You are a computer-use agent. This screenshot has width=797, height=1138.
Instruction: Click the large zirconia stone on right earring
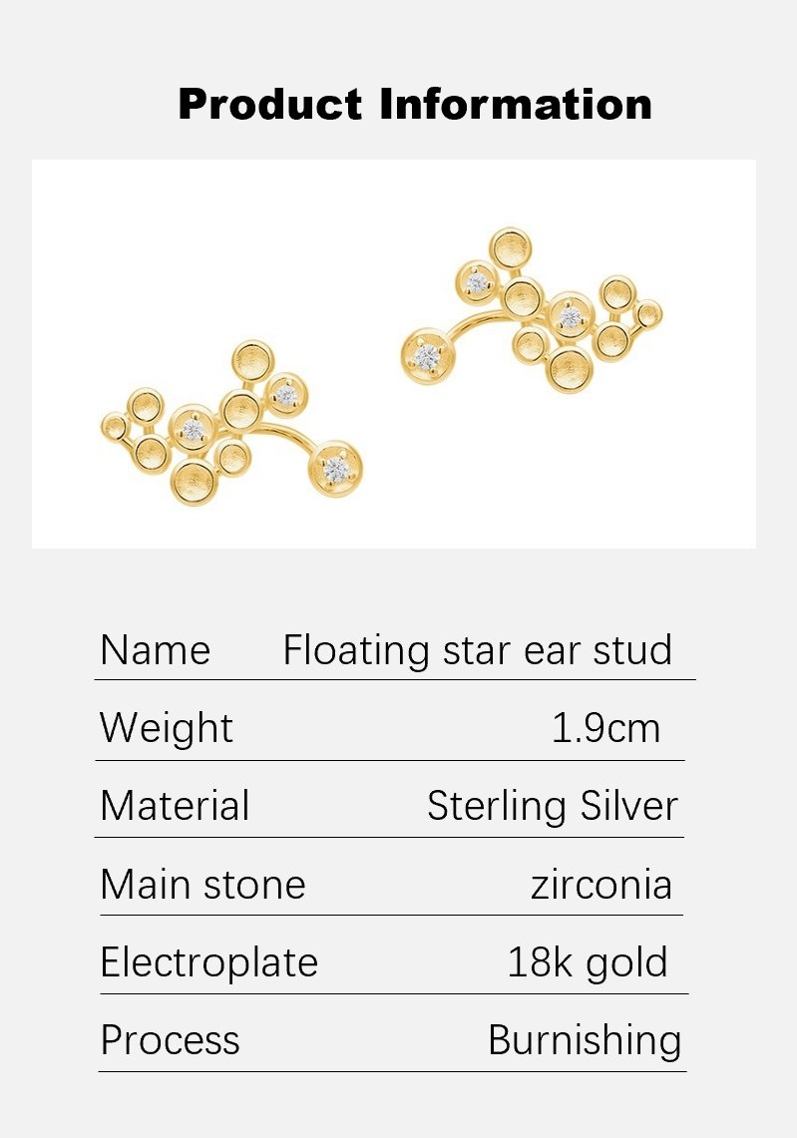[428, 356]
